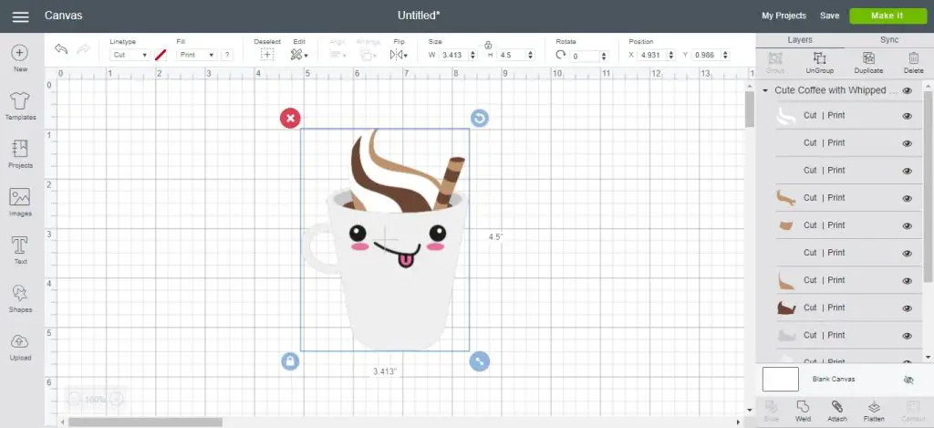Screen dimensions: 934x428
Task: Click the Duplicate layer button
Action: click(x=868, y=62)
